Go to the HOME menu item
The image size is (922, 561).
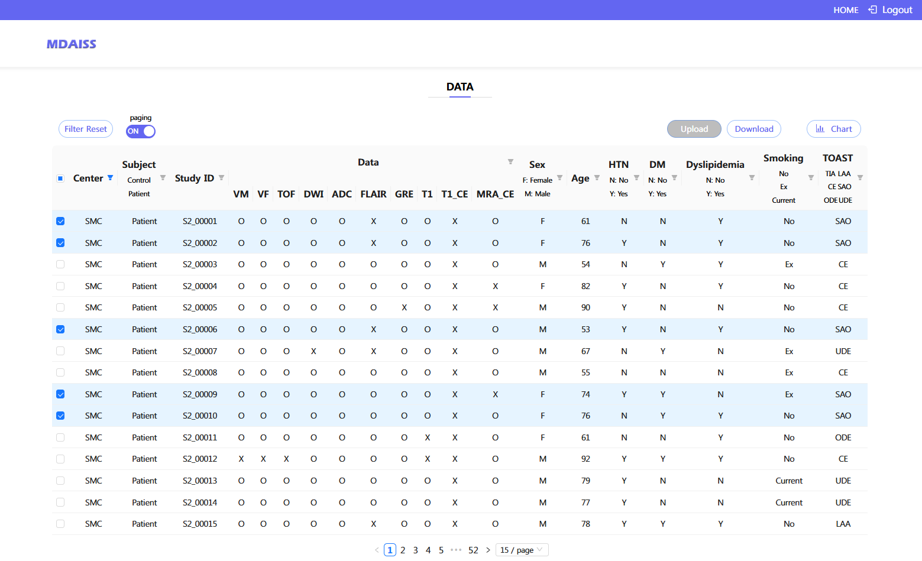click(846, 10)
